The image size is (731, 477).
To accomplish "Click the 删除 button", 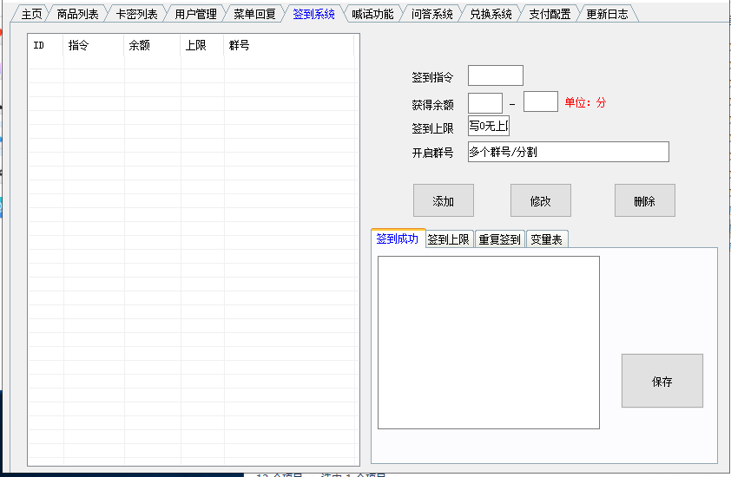I will click(645, 200).
